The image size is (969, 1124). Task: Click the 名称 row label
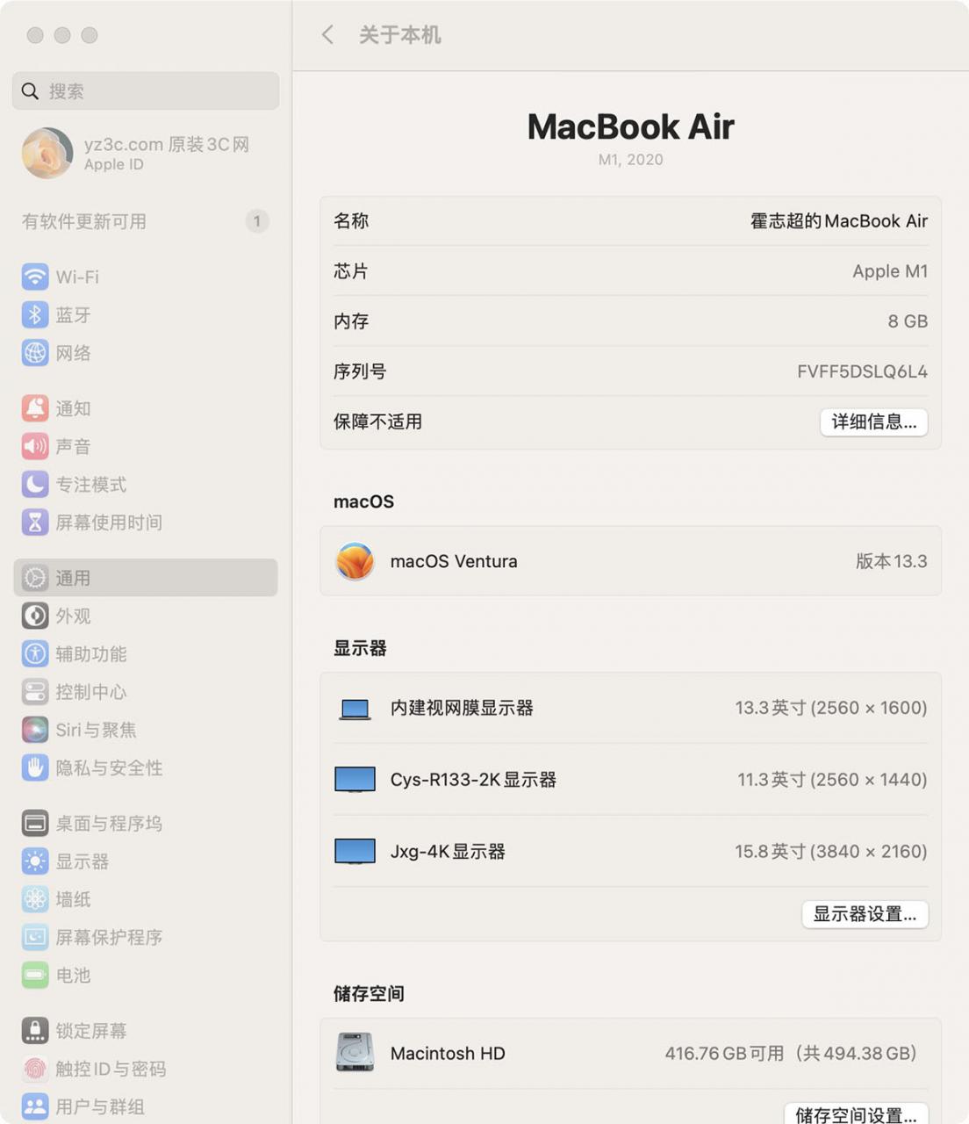coord(351,221)
